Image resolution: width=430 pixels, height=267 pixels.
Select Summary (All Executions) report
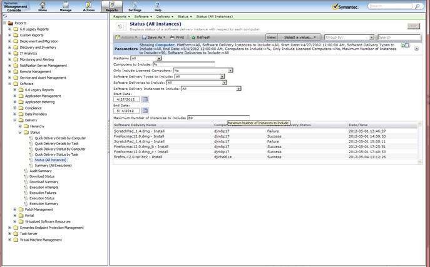coord(50,165)
